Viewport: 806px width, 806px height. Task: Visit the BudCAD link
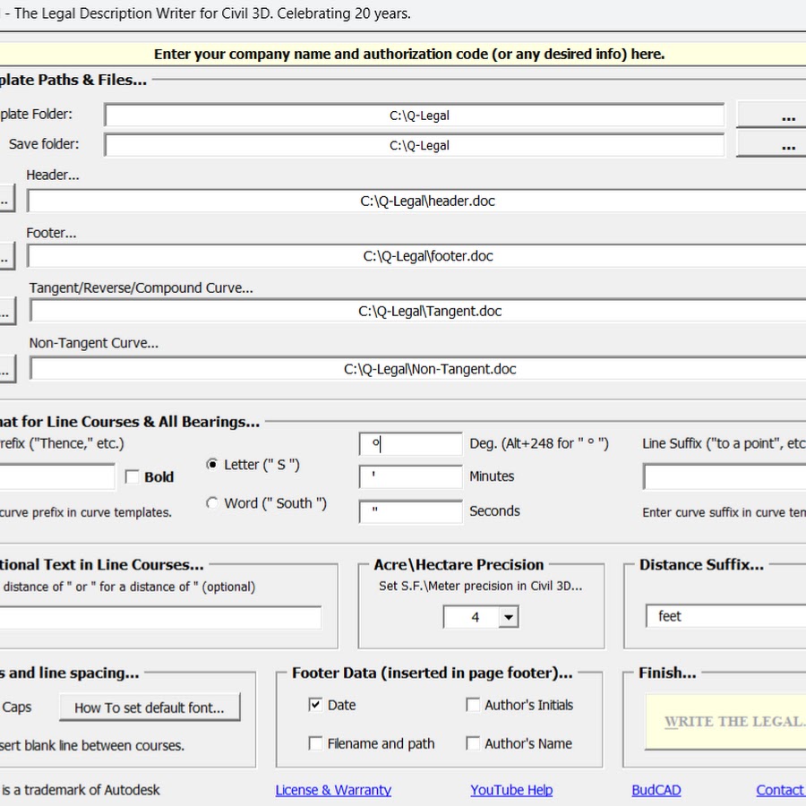[x=656, y=790]
